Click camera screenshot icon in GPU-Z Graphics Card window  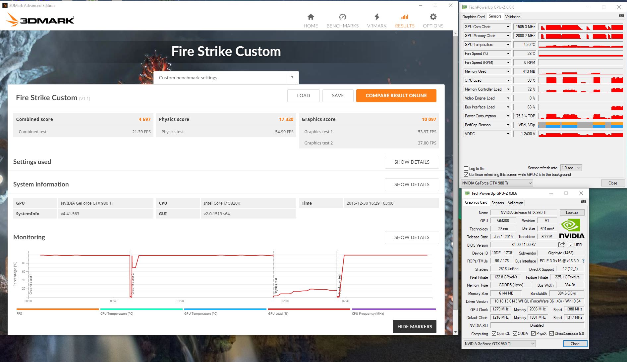click(x=584, y=202)
